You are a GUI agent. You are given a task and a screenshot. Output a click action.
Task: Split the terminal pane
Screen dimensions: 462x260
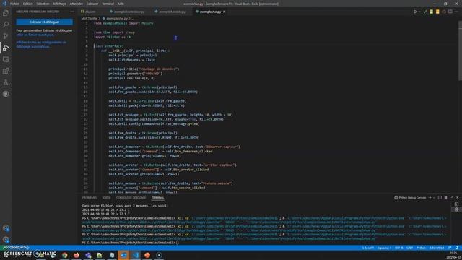pos(440,198)
